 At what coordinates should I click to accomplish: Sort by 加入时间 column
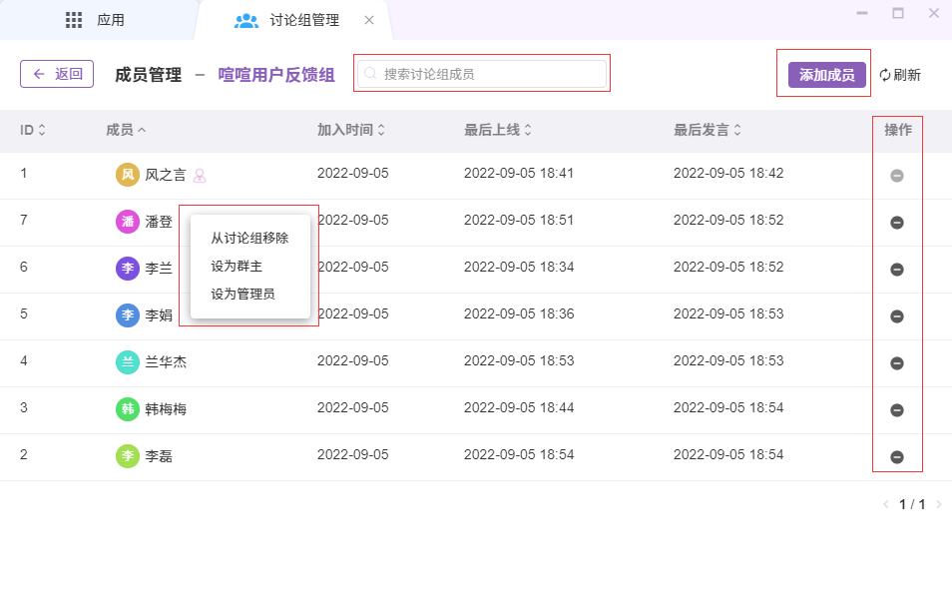pyautogui.click(x=351, y=130)
